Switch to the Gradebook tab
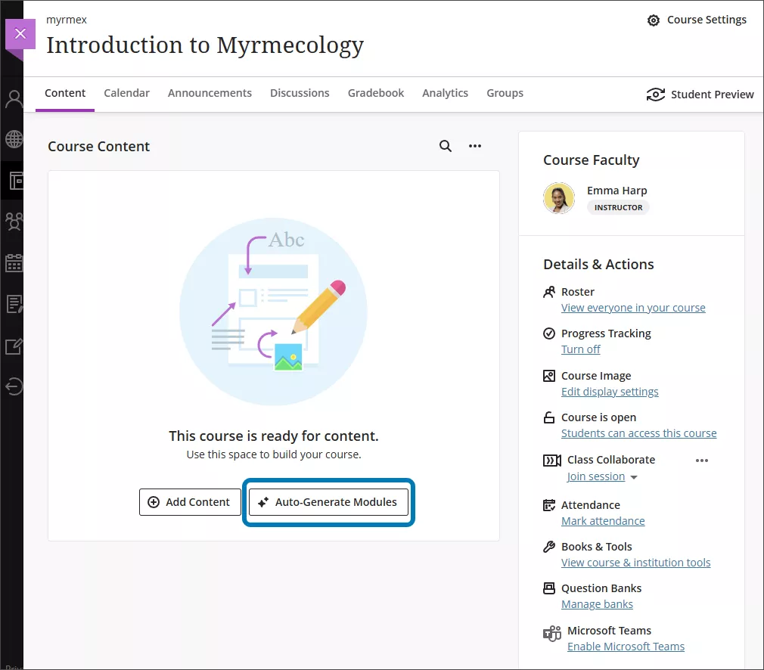This screenshot has height=670, width=764. (x=376, y=92)
